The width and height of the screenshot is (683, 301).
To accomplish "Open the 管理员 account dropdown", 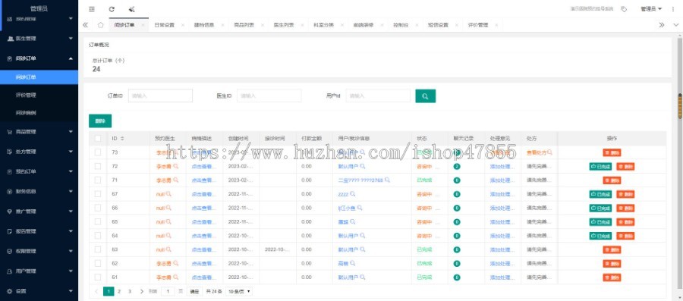I will click(651, 8).
